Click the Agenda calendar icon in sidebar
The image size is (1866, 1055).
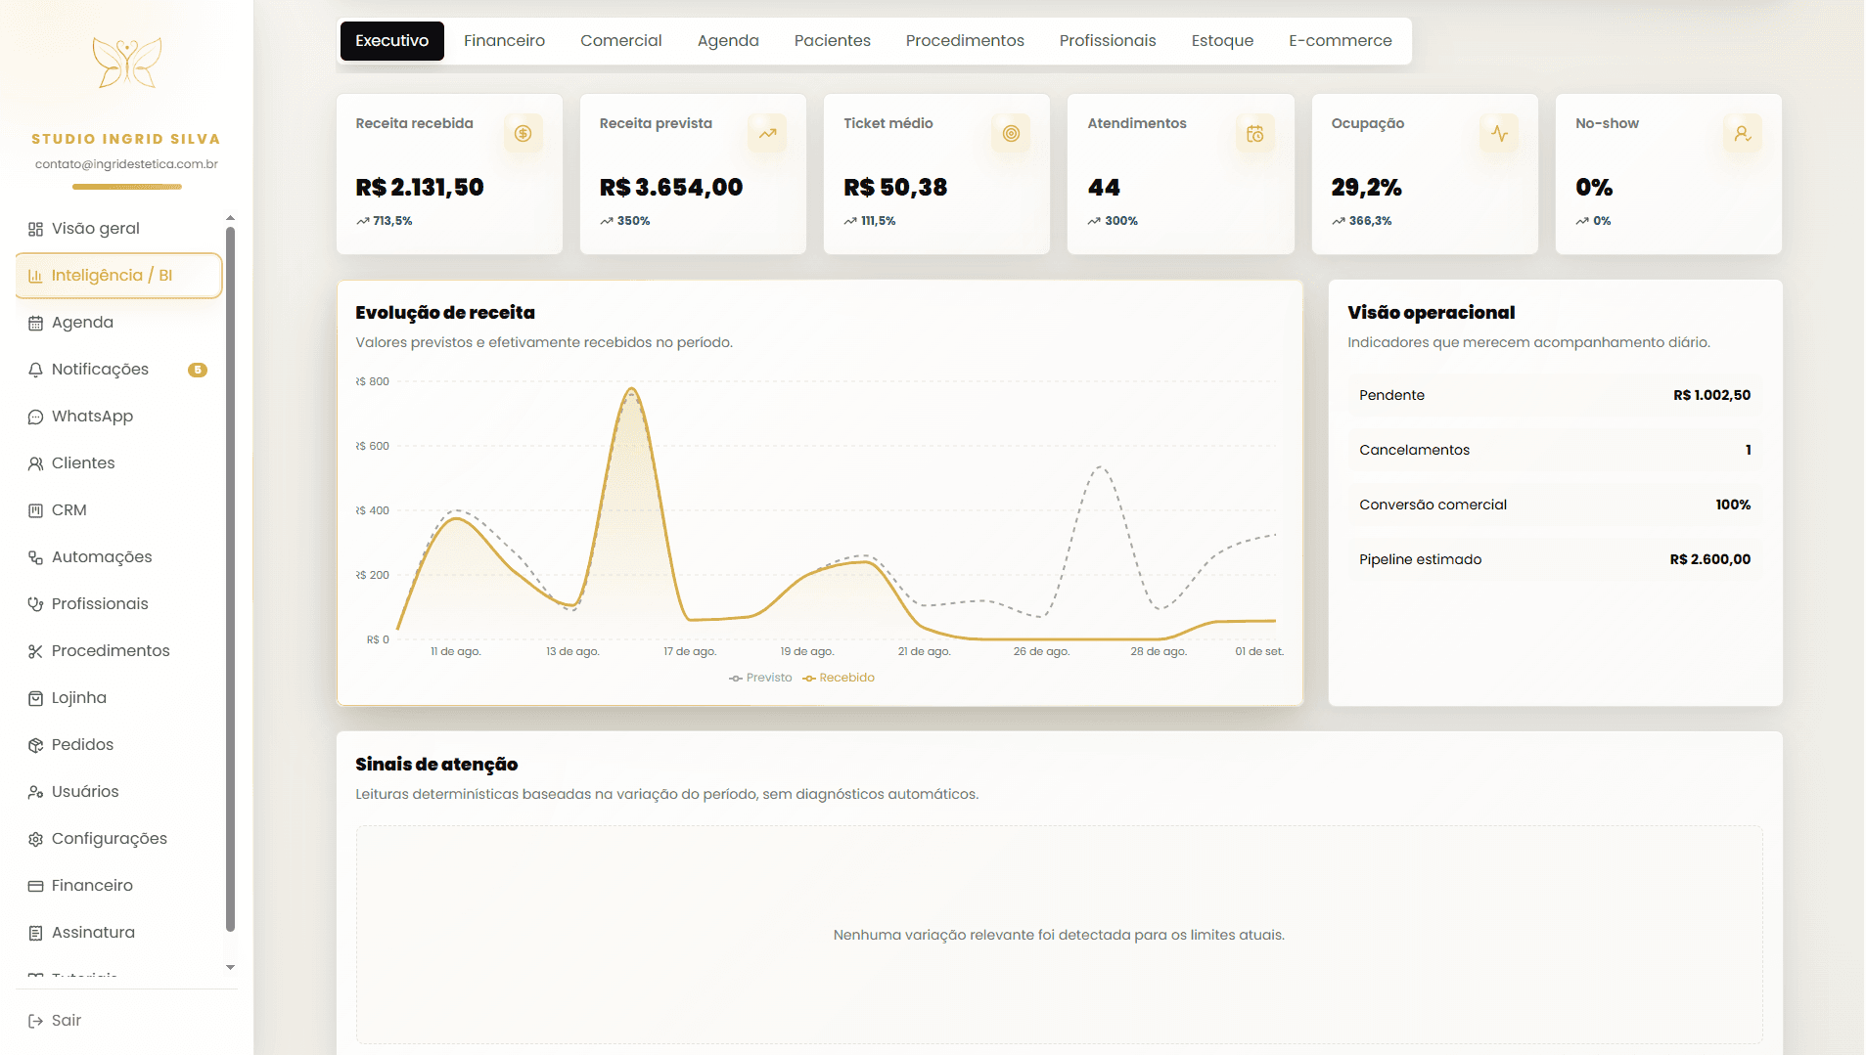pyautogui.click(x=35, y=323)
